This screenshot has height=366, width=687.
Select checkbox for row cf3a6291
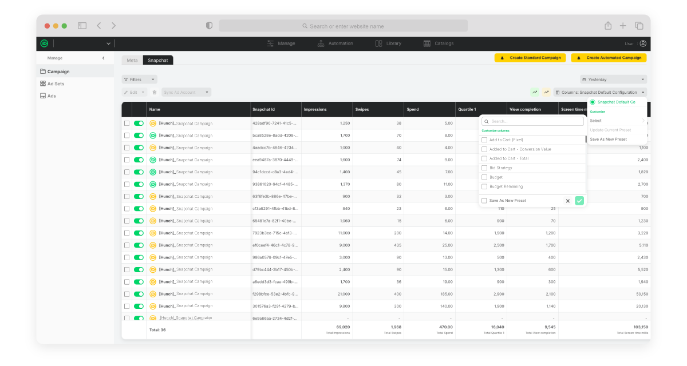pyautogui.click(x=127, y=209)
